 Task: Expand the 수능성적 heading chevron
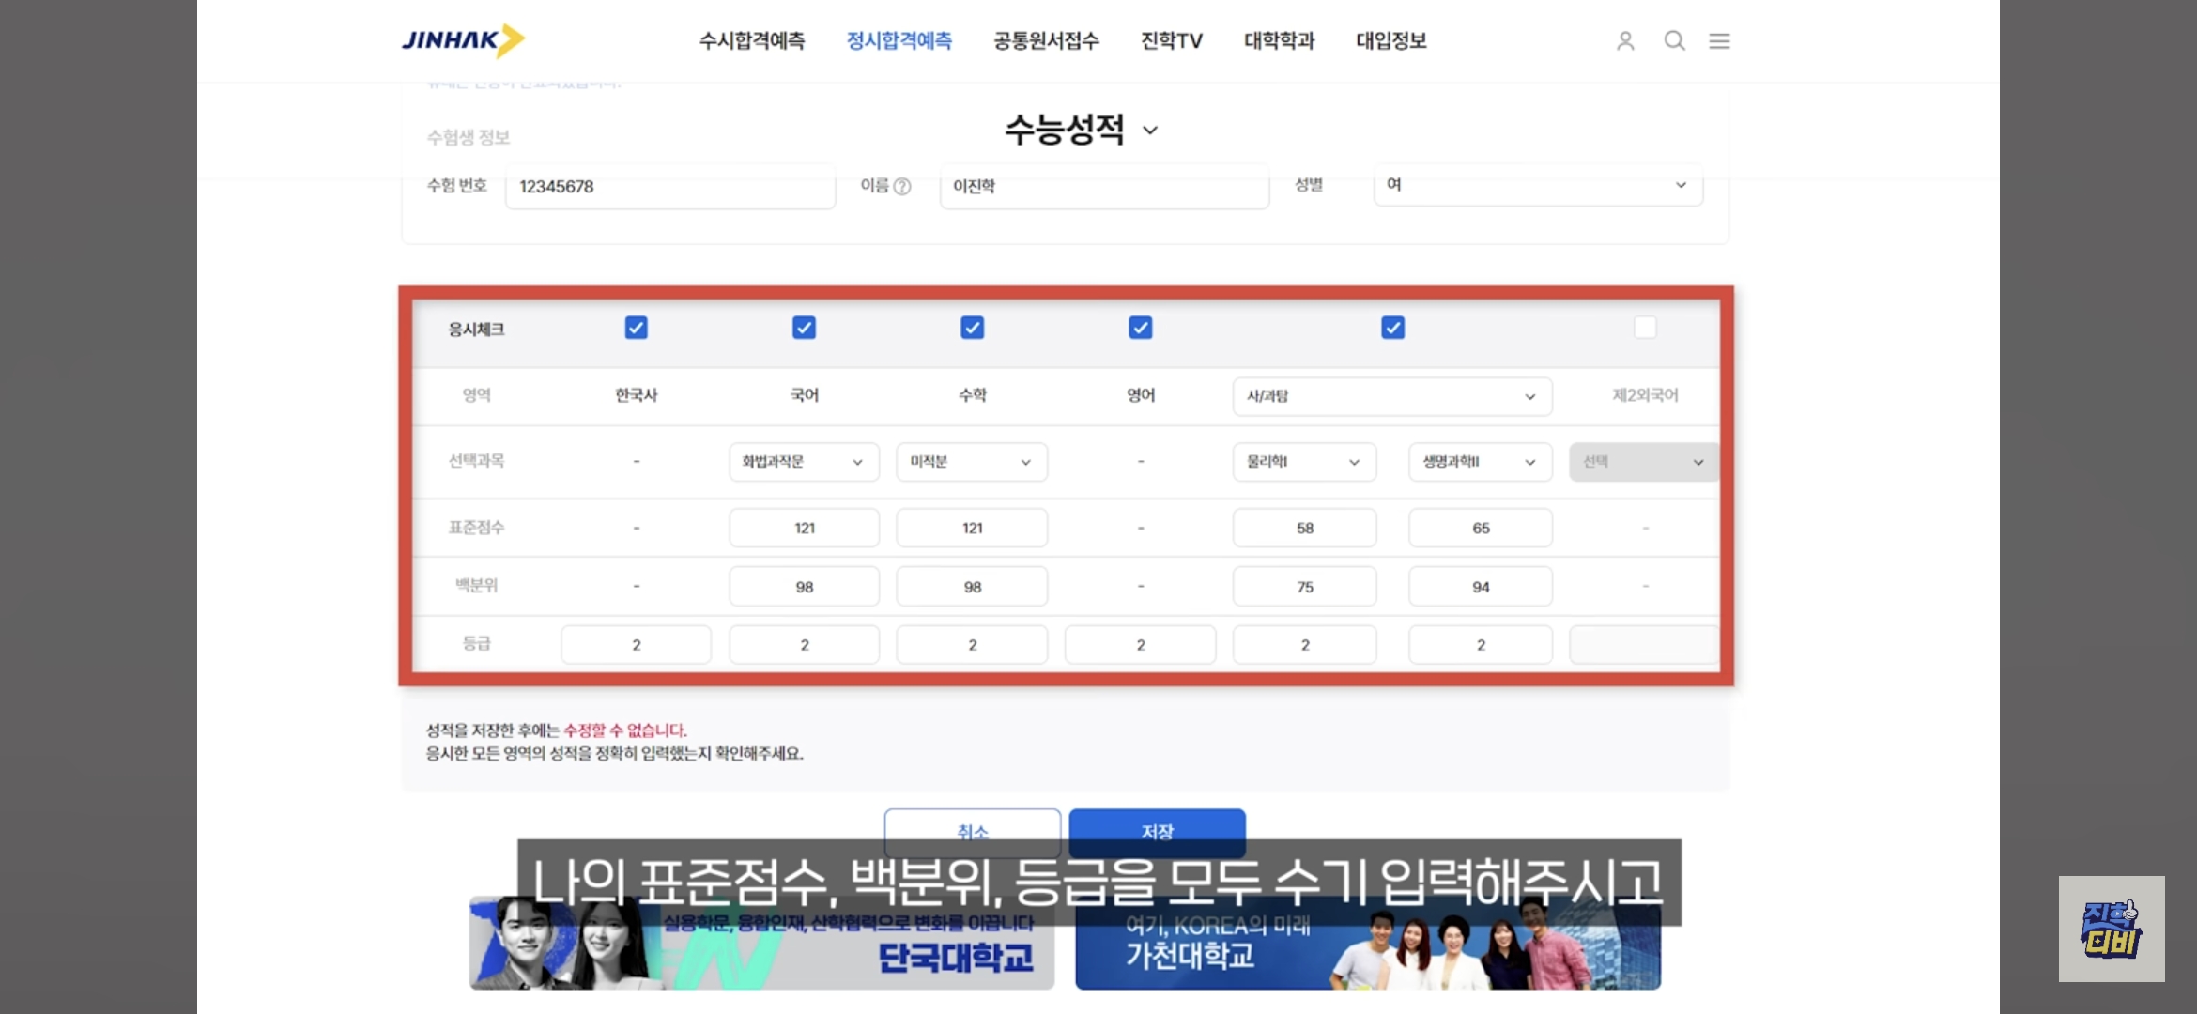(x=1150, y=131)
